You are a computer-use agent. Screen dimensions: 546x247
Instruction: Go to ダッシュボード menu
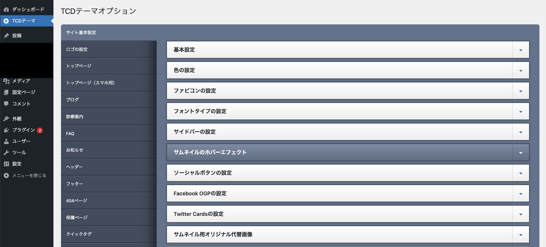tap(27, 10)
